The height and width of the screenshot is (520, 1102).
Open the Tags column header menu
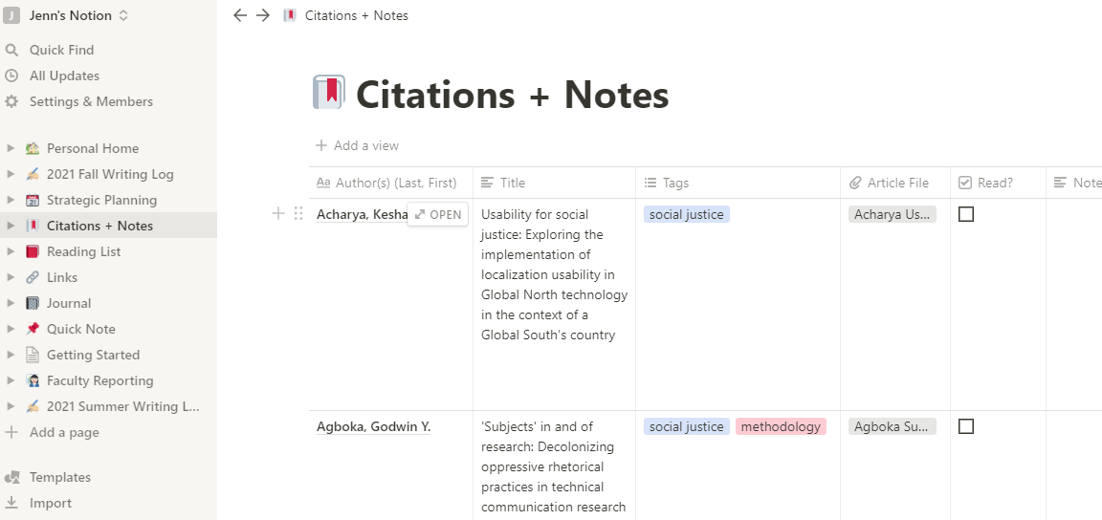click(738, 183)
